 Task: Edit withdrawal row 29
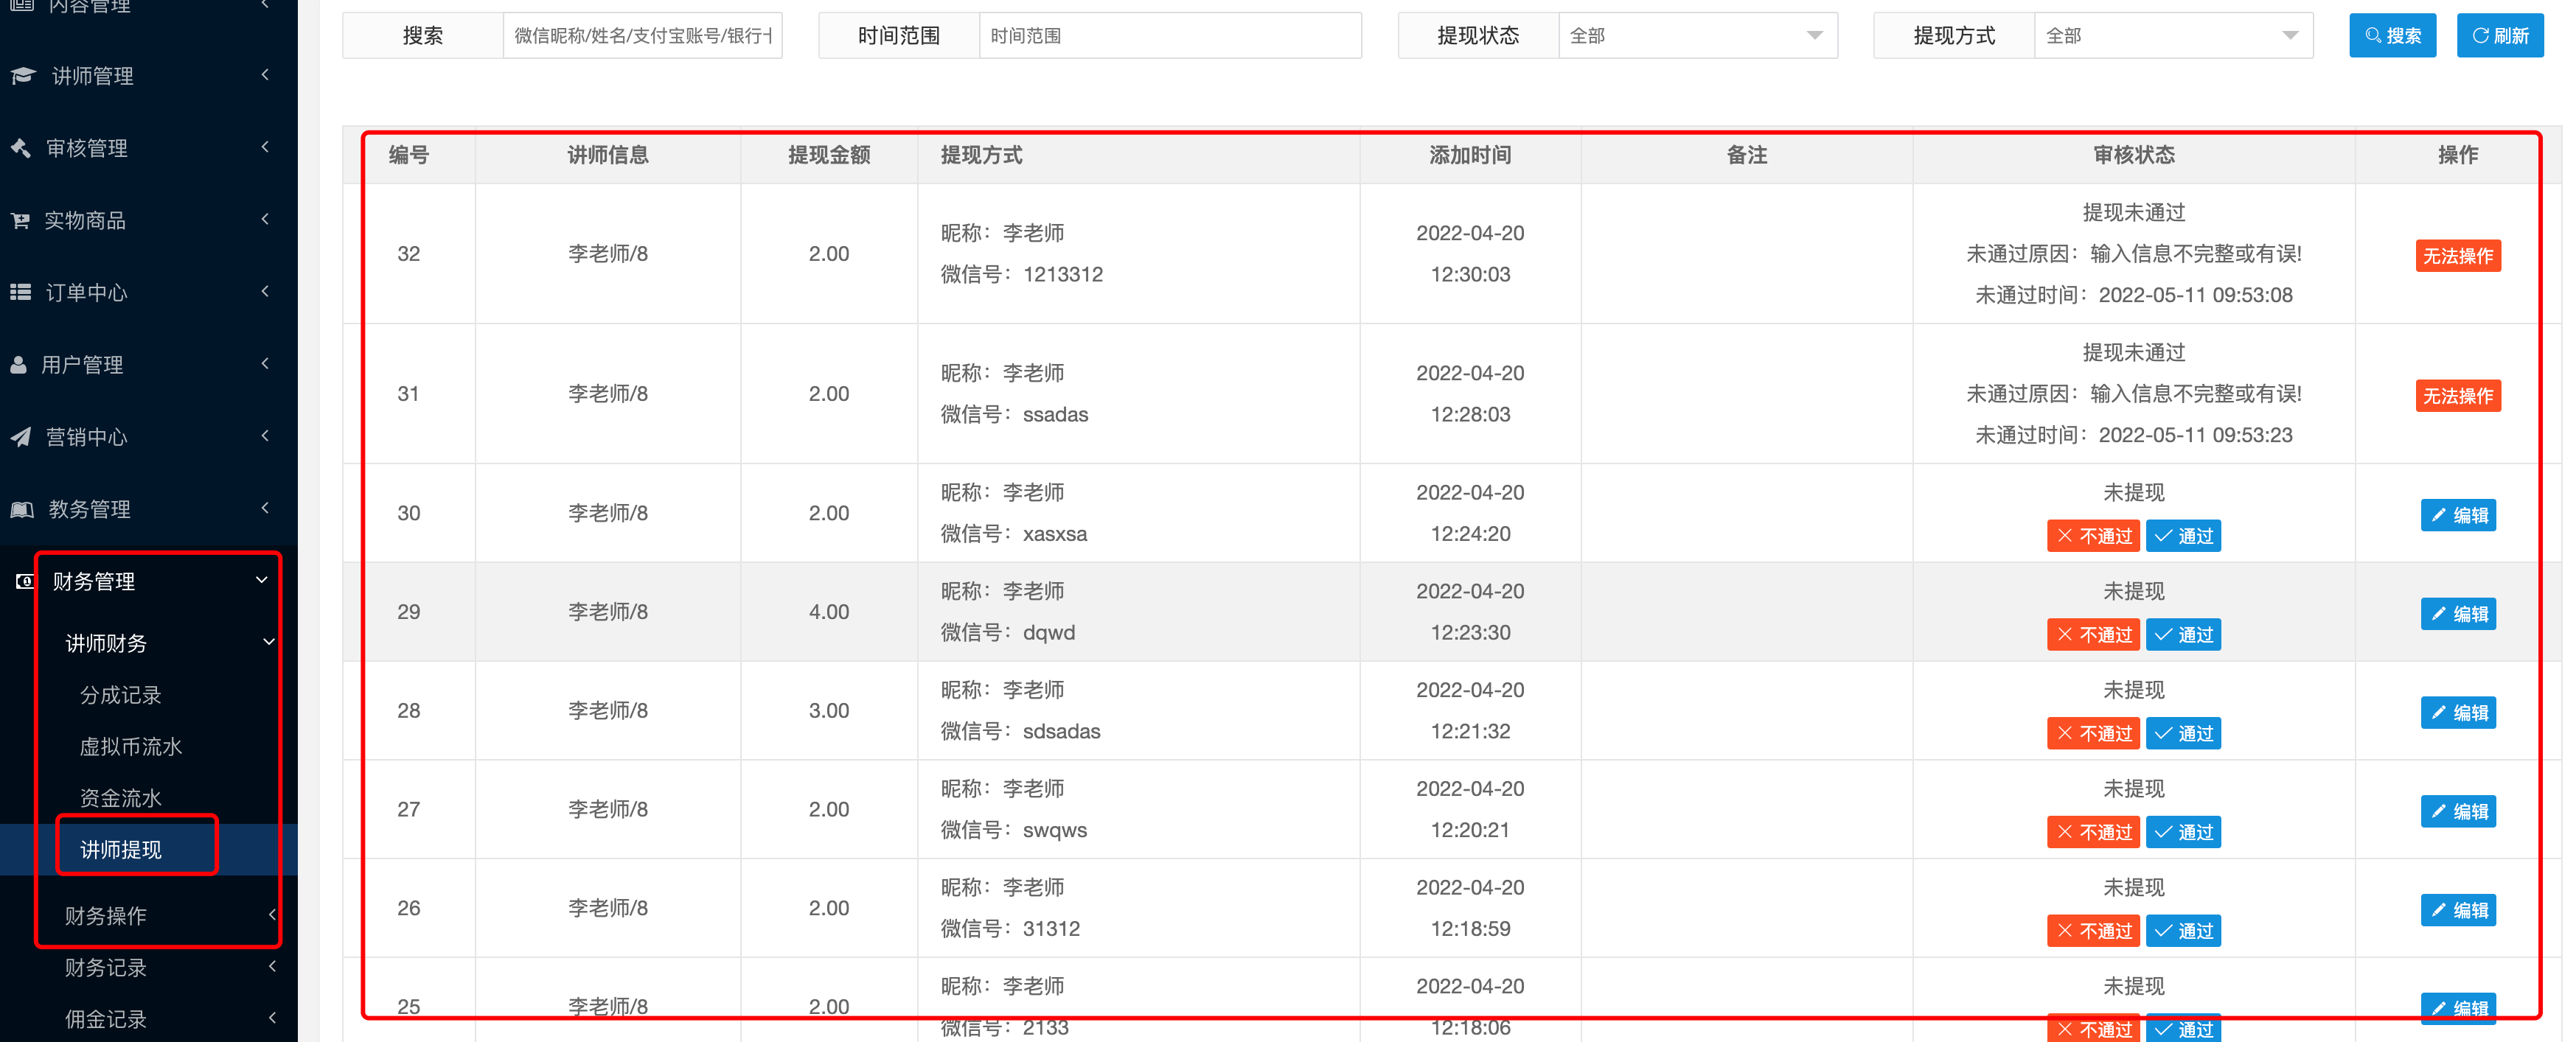click(2458, 614)
